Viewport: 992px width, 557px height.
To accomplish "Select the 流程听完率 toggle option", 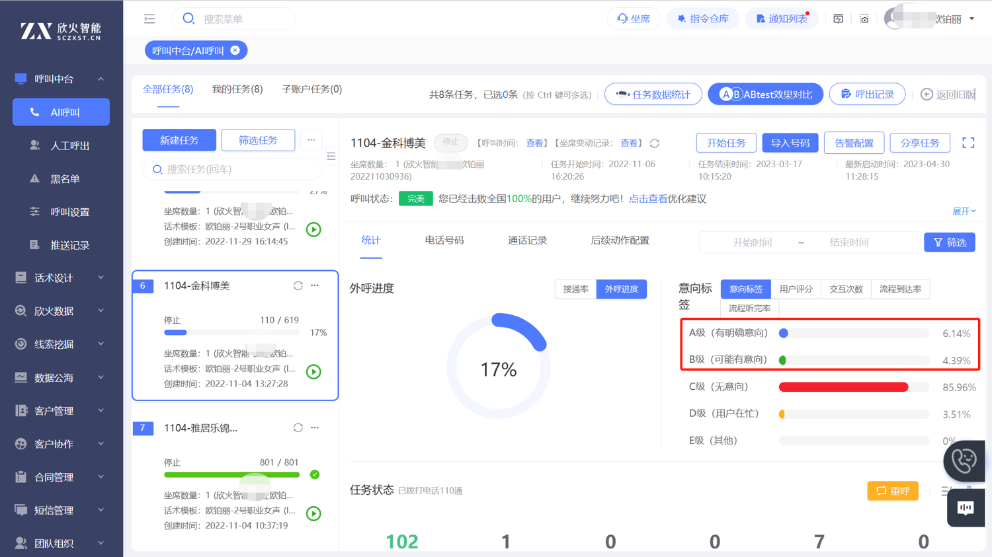I will click(749, 308).
